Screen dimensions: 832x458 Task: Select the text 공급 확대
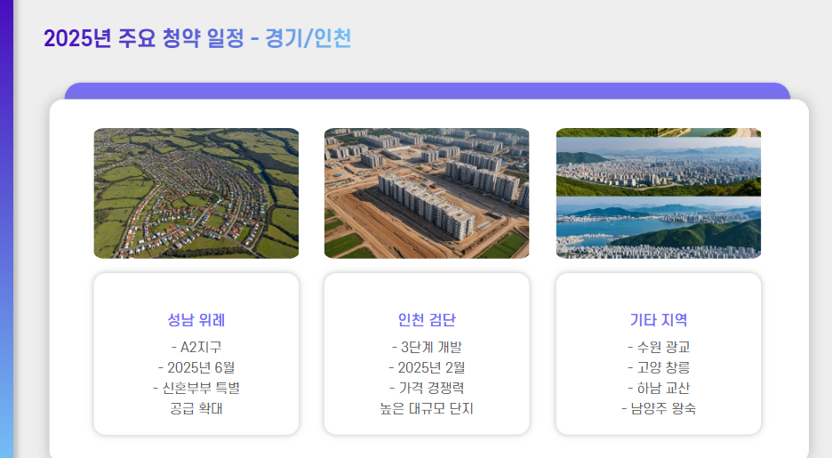196,408
